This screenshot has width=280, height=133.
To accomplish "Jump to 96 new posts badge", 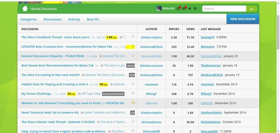I will [x=104, y=84].
